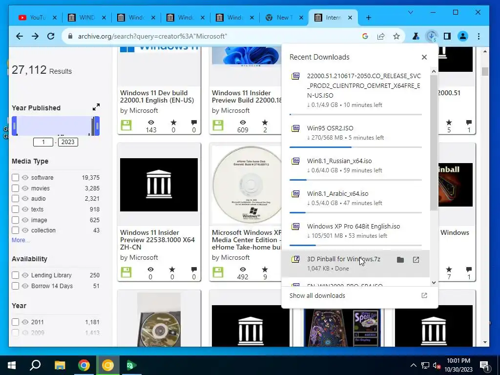Check the audio media type checkbox

point(15,199)
